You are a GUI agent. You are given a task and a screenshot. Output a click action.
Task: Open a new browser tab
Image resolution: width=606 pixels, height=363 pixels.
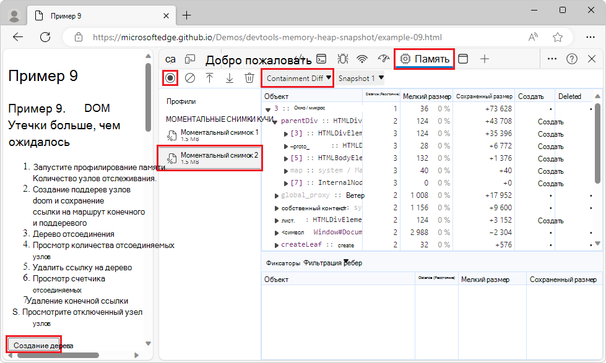[187, 15]
